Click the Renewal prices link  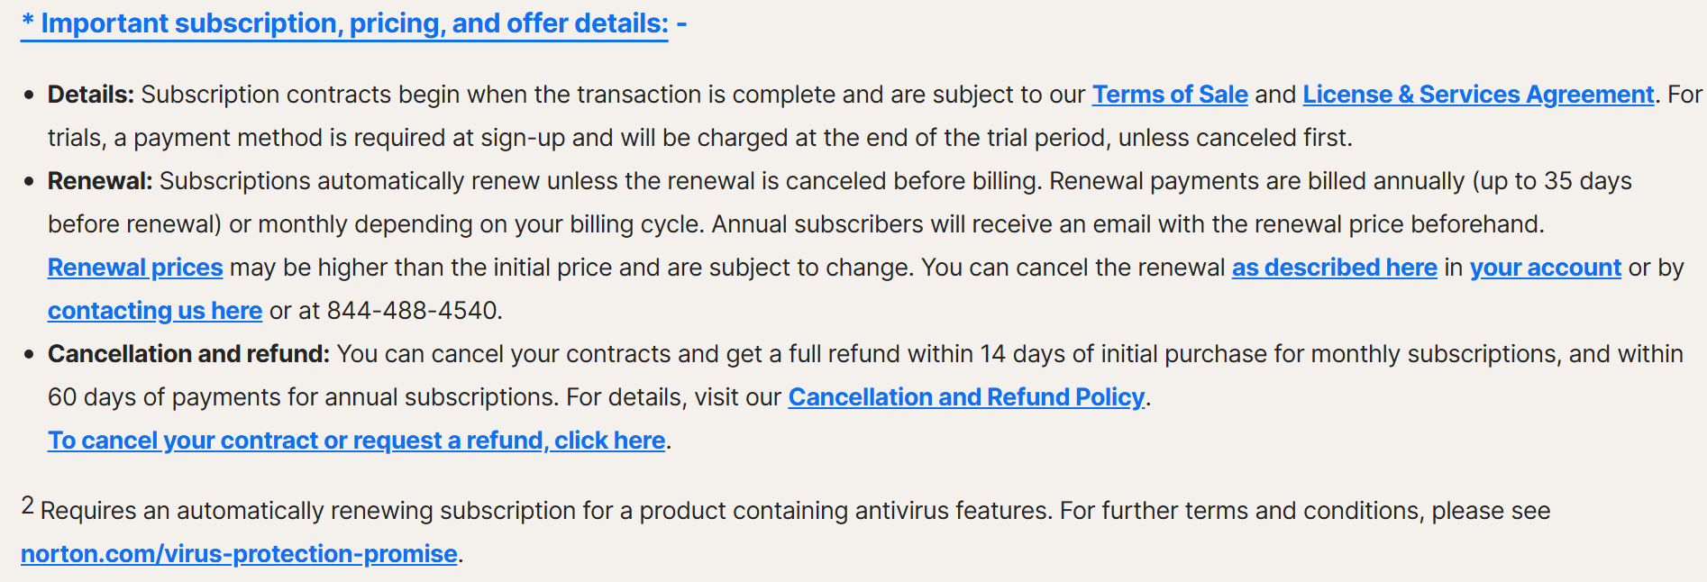pos(135,268)
